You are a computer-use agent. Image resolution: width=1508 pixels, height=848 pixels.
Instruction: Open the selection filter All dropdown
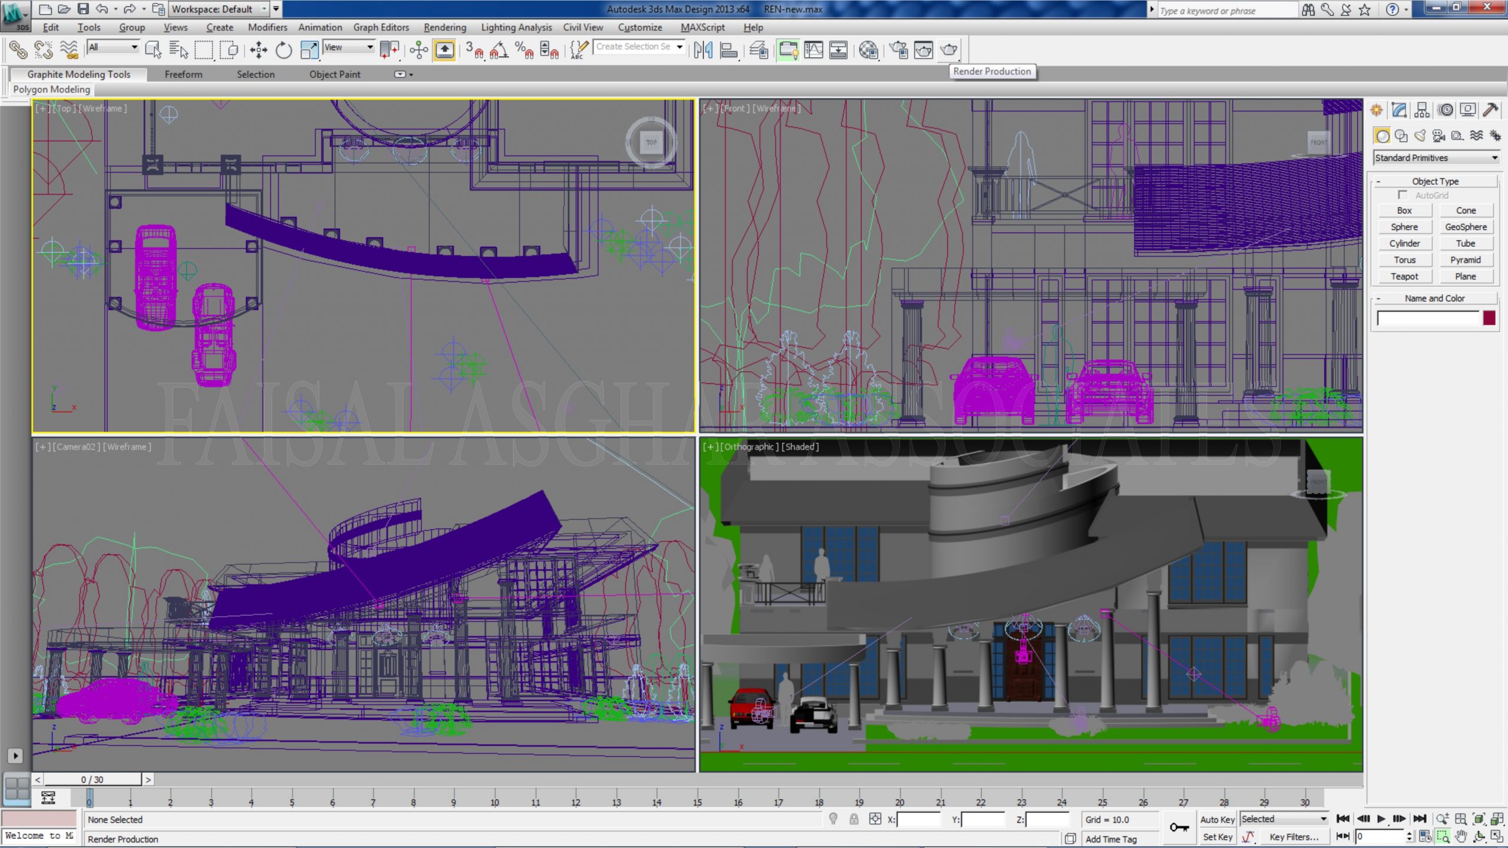pyautogui.click(x=112, y=47)
